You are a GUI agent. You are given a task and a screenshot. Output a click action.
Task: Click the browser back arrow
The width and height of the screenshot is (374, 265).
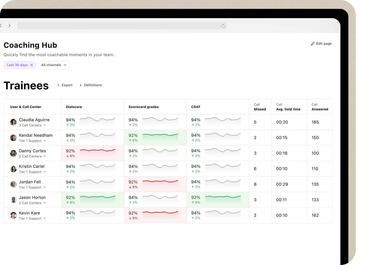(x=1, y=25)
